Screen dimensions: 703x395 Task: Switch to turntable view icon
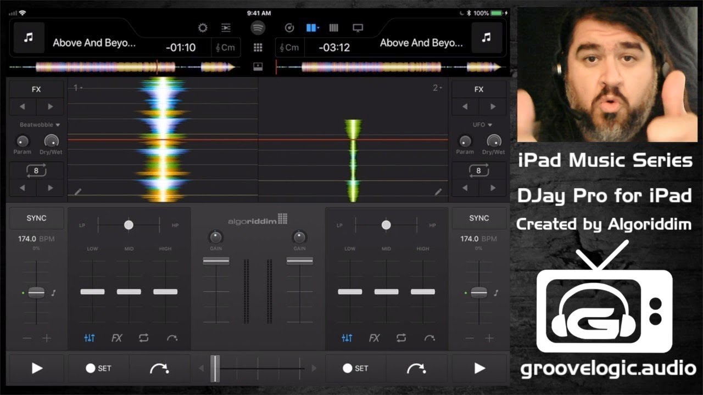tap(289, 28)
